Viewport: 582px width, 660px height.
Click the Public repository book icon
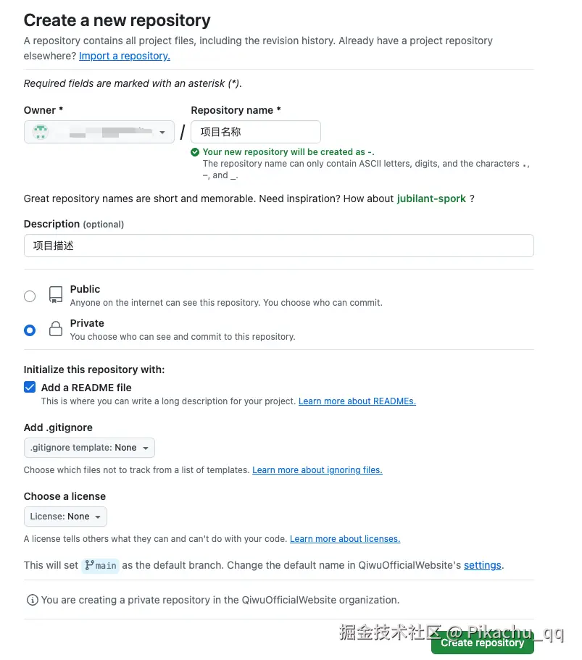click(x=56, y=295)
